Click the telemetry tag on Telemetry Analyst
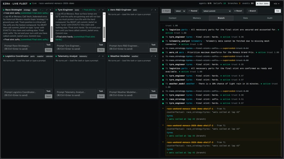The image size is (284, 159). (x=83, y=56)
